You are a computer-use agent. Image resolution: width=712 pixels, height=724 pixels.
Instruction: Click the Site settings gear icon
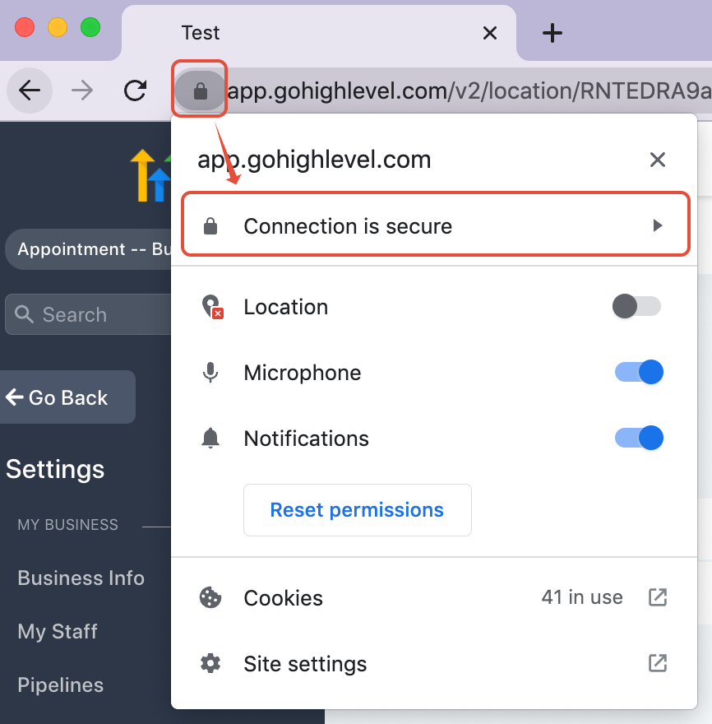pos(210,663)
